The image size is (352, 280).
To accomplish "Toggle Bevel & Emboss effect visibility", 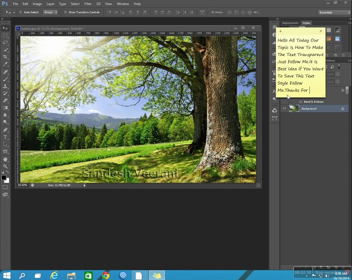I will coord(301,102).
